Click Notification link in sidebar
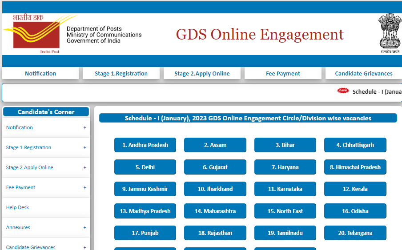Image resolution: width=402 pixels, height=250 pixels. click(20, 127)
